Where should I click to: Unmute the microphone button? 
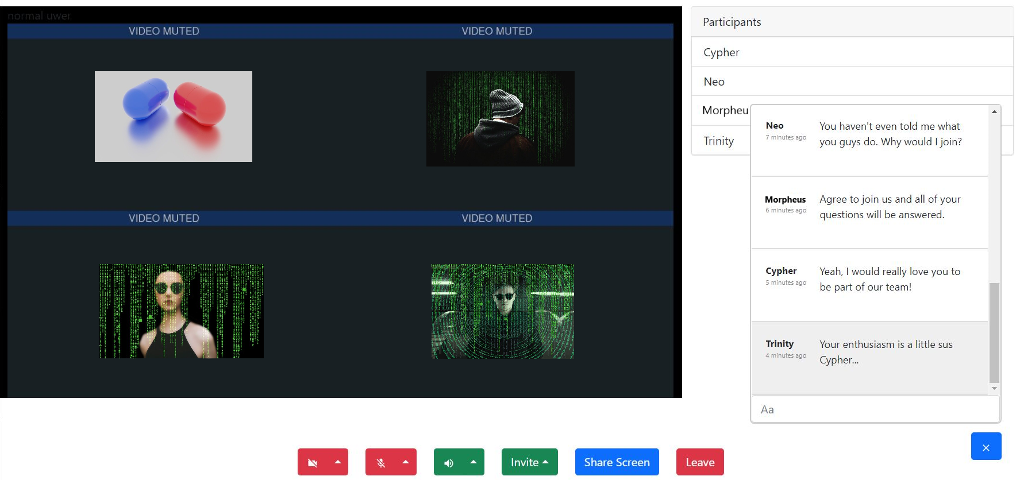[x=380, y=462]
